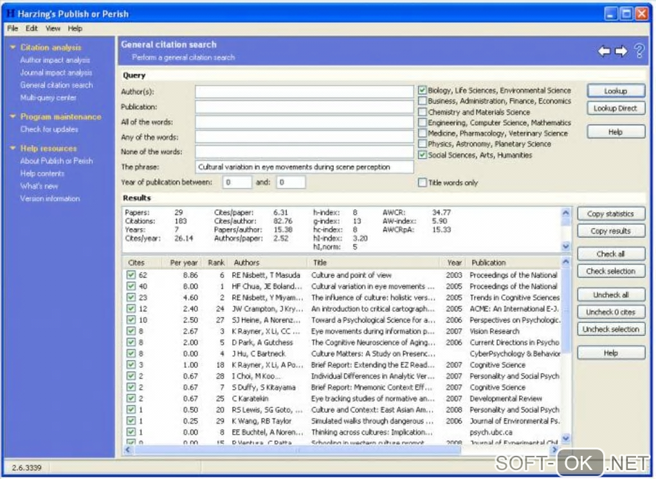Open the File menu

coord(13,28)
